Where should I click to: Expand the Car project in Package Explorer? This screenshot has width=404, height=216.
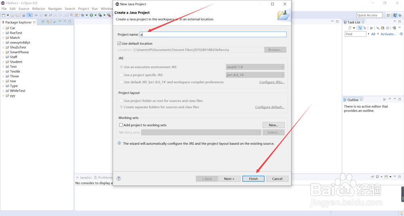[x=3, y=28]
